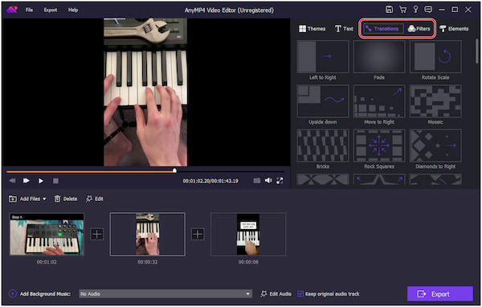482x307 pixels.
Task: Click the next frame step button
Action: tap(27, 181)
